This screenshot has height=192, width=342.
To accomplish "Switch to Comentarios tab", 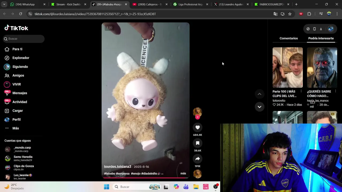I will [x=289, y=38].
